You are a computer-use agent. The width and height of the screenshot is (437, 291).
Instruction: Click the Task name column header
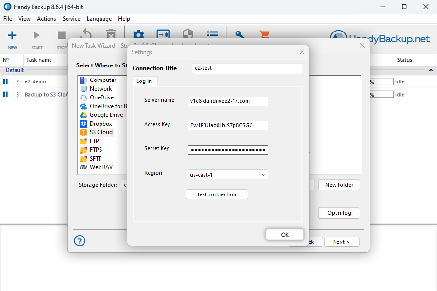click(x=39, y=60)
